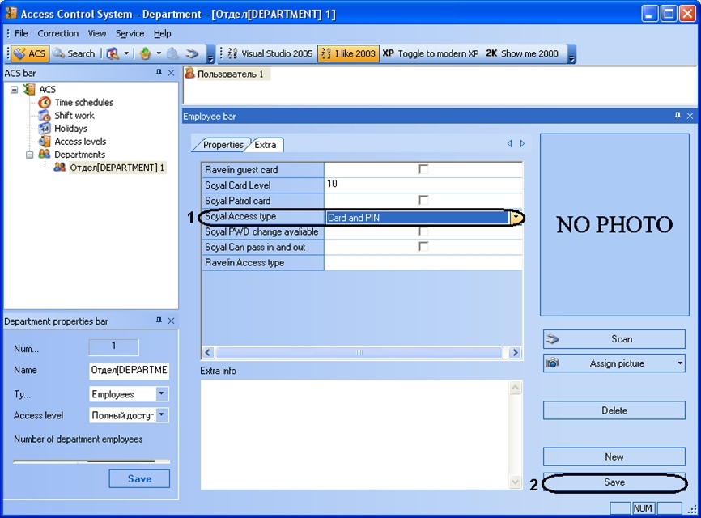Pin the ACS bar panel
The height and width of the screenshot is (518, 701).
click(x=159, y=72)
